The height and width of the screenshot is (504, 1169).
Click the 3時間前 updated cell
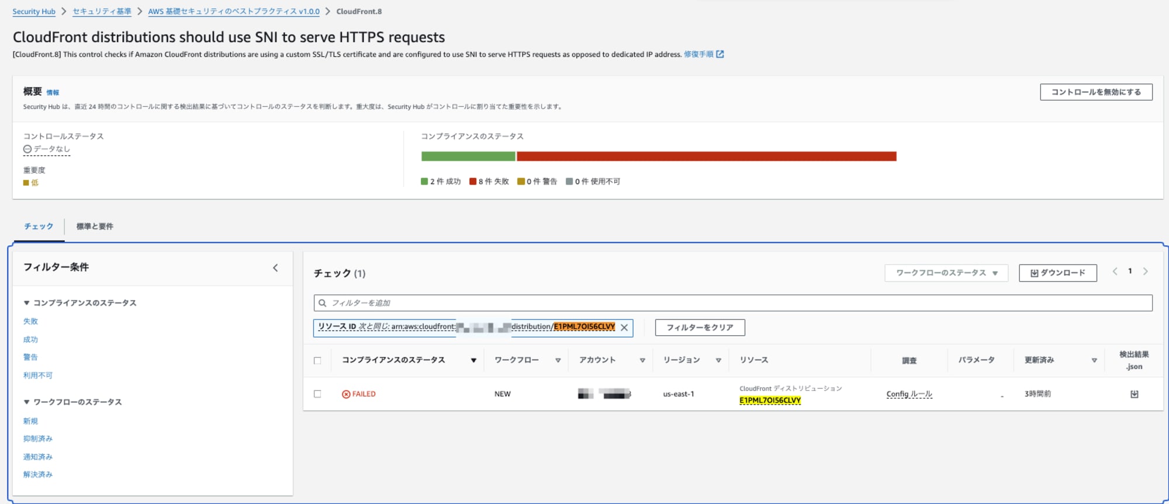(x=1037, y=394)
